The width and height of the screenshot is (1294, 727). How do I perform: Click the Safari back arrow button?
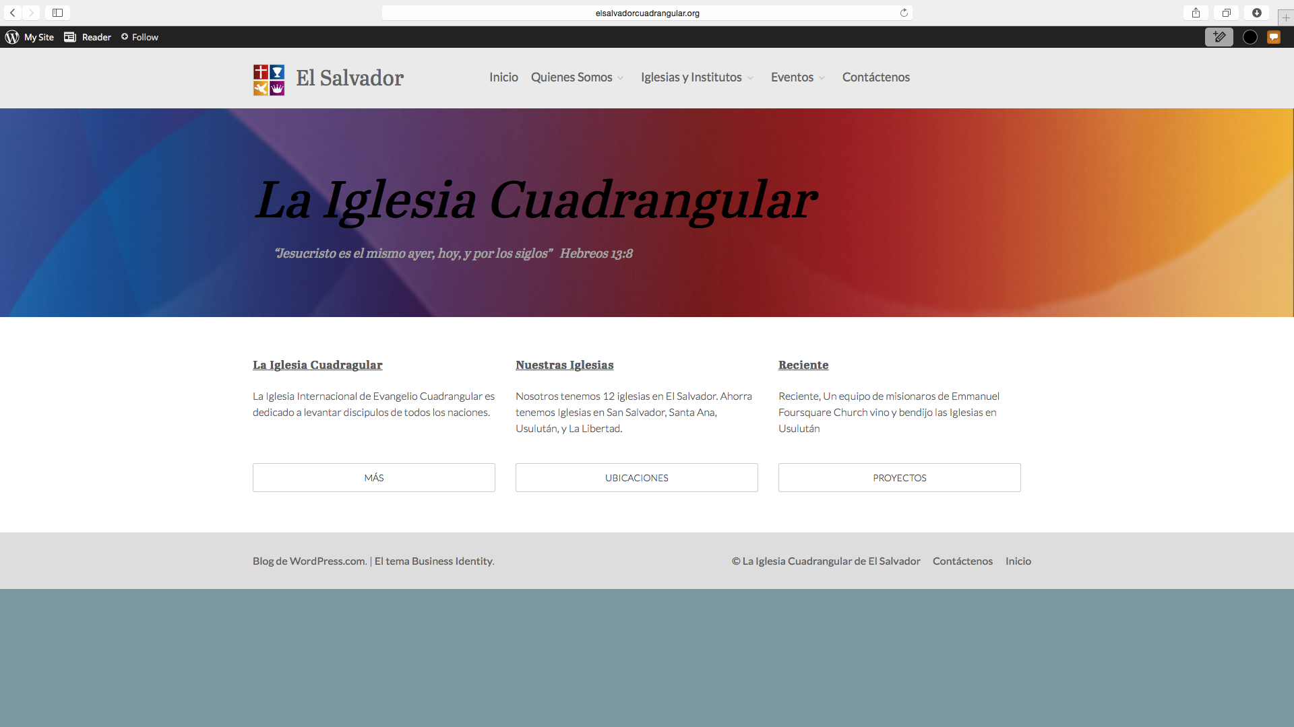[12, 13]
